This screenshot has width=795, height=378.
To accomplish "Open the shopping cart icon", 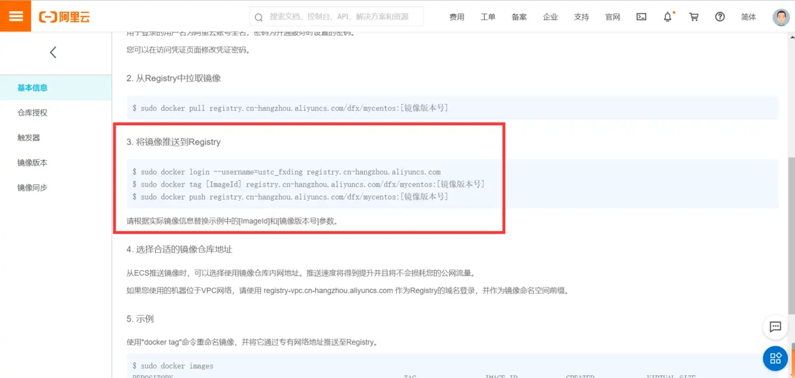I will pos(693,17).
